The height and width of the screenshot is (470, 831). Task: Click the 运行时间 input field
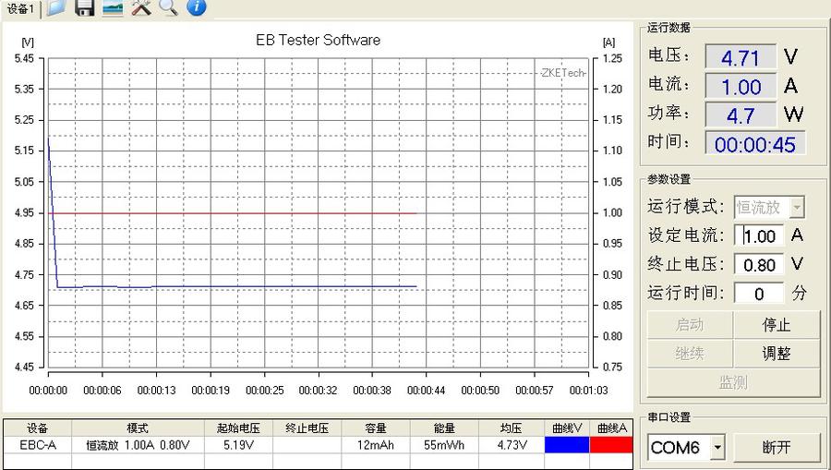point(760,294)
